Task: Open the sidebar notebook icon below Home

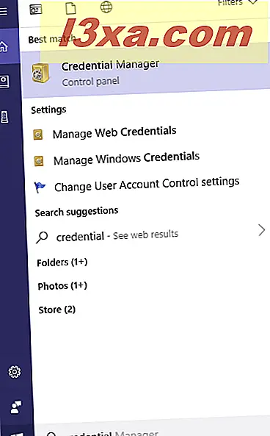Action: coord(4,82)
